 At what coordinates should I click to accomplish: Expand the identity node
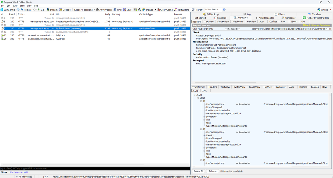pos(205,135)
